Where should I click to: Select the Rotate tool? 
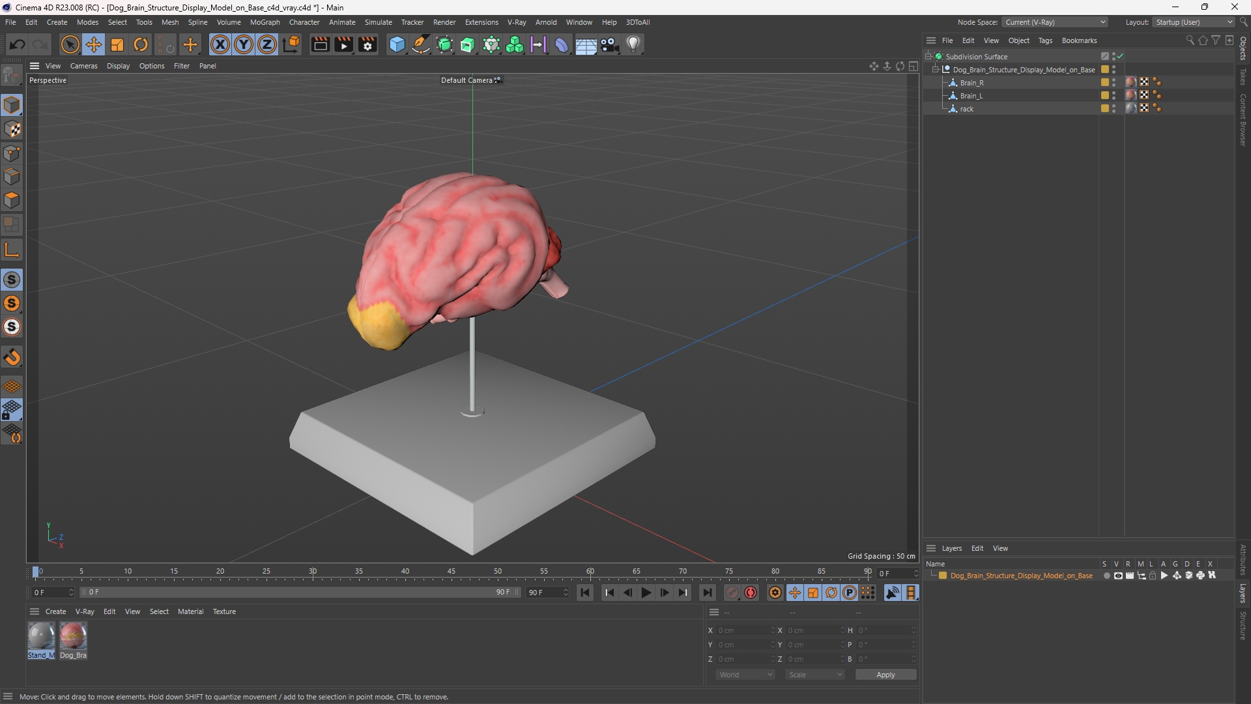[x=141, y=44]
